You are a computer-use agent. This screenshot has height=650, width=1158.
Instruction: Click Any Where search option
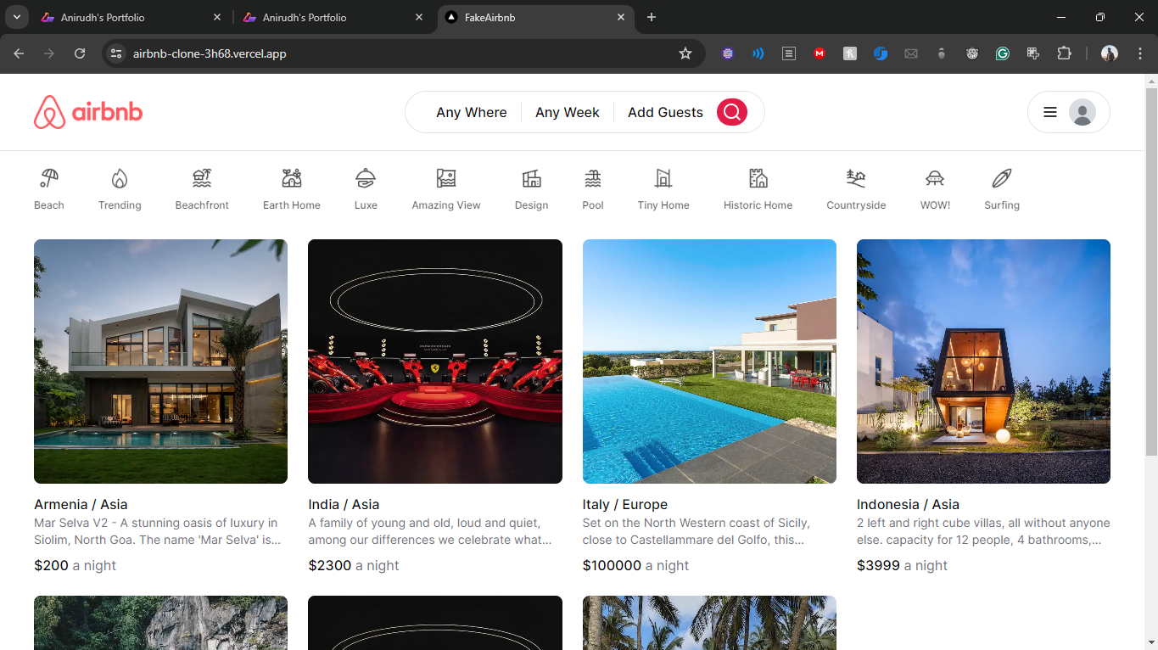click(472, 112)
